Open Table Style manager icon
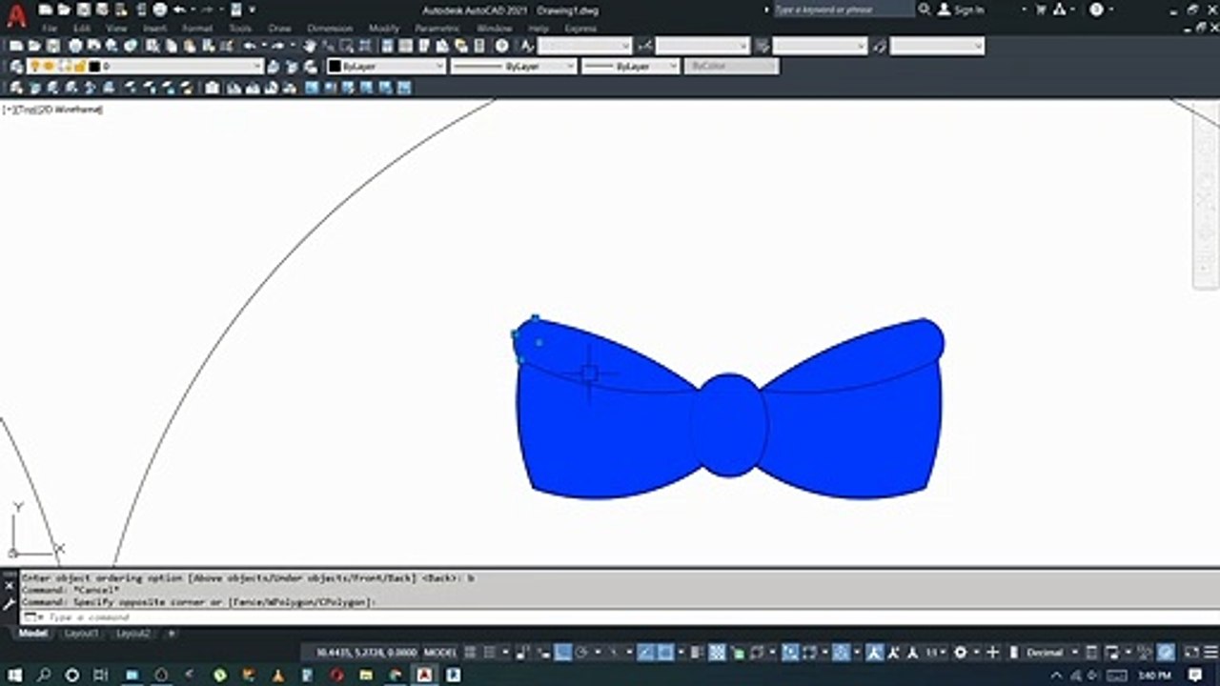This screenshot has height=686, width=1220. coord(762,46)
